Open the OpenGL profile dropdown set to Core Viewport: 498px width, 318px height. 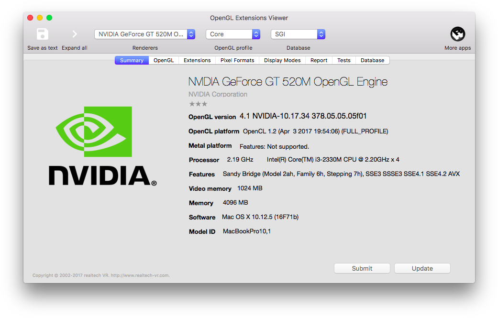233,34
